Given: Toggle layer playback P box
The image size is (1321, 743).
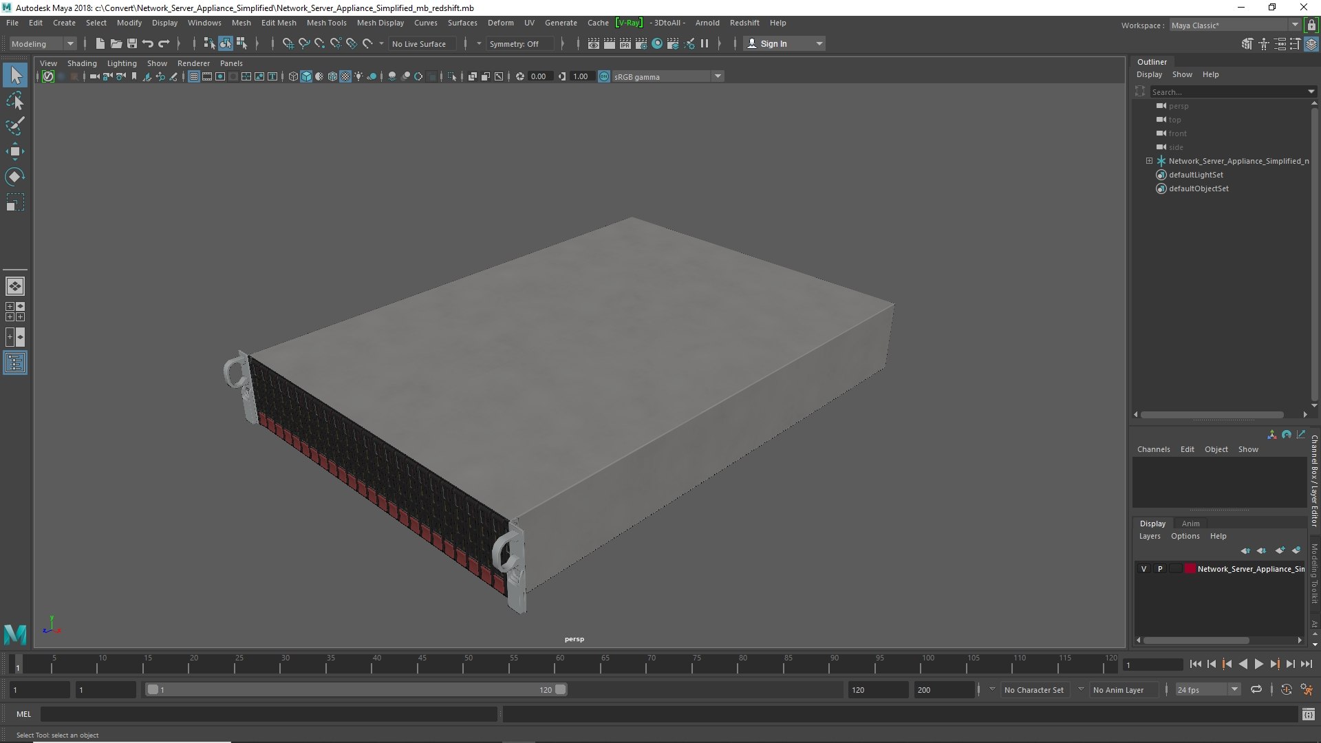Looking at the screenshot, I should click(x=1160, y=569).
